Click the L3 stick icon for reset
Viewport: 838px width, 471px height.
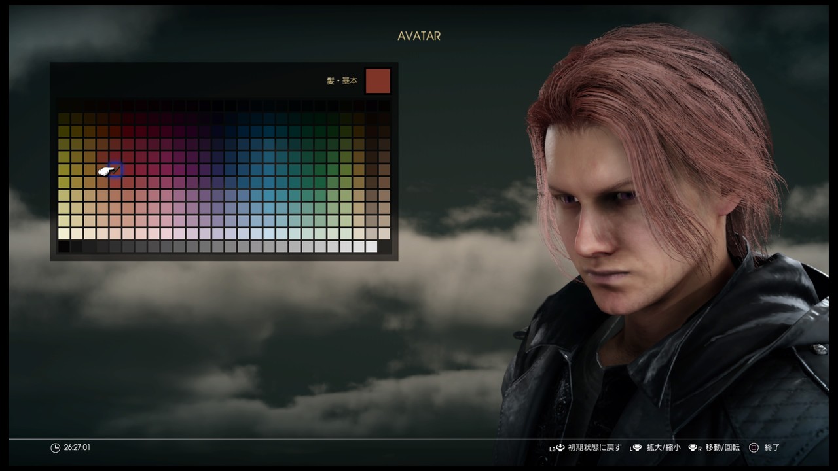tap(557, 448)
